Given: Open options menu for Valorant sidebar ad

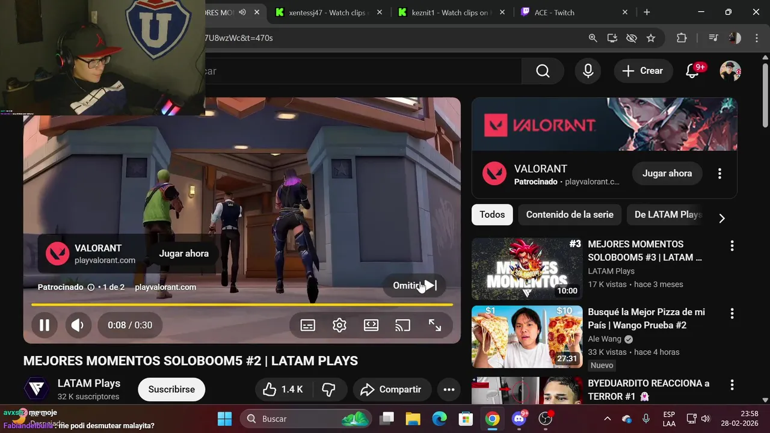Looking at the screenshot, I should tap(719, 173).
